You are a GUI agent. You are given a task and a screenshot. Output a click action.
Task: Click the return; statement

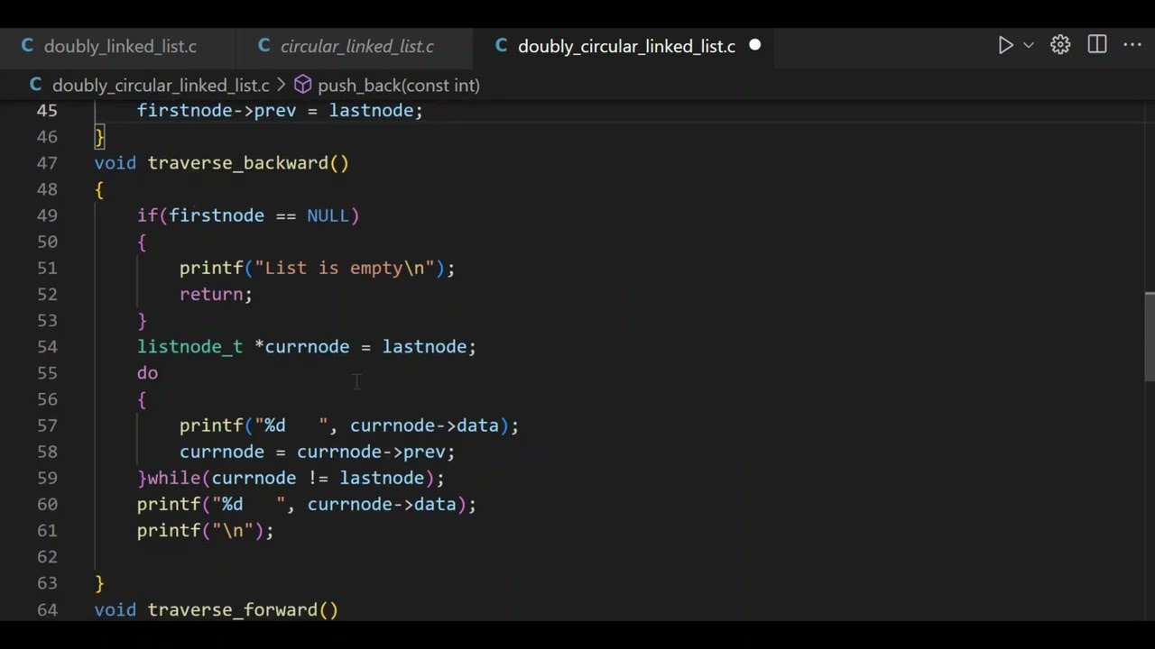point(216,294)
